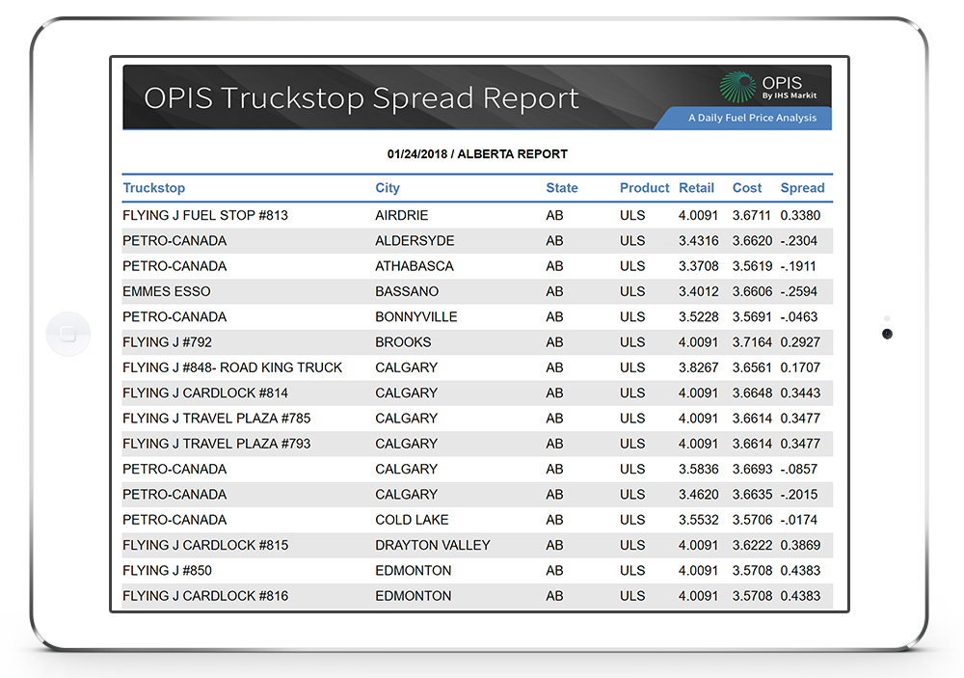
Task: Click spread value 0.3380
Action: (800, 215)
